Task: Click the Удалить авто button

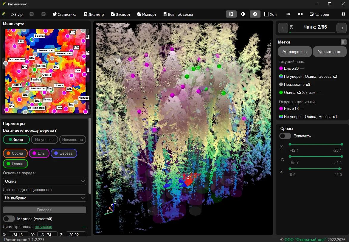Action: (329, 52)
